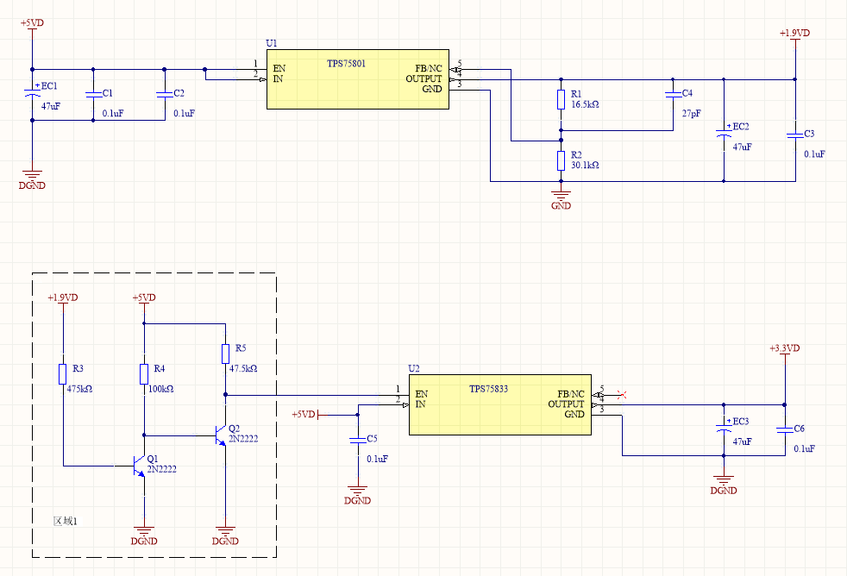Select the R5 resistor symbol
Screen dimensions: 847x576
point(225,354)
